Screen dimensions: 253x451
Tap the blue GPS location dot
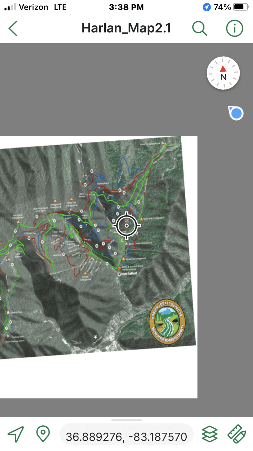tap(236, 113)
